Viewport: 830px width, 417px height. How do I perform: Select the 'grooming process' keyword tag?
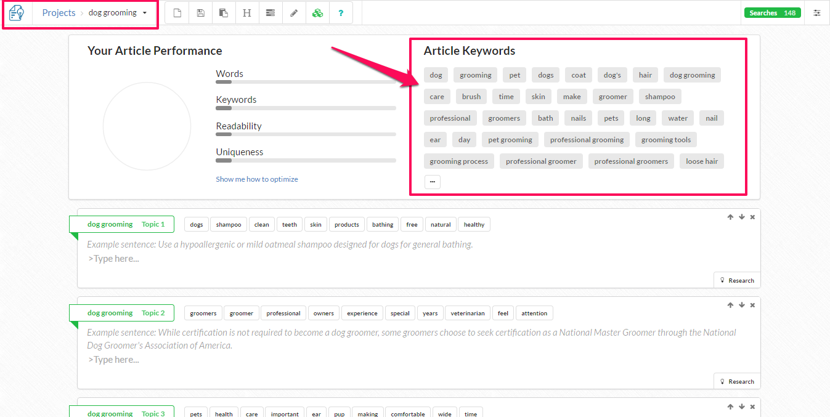(458, 161)
